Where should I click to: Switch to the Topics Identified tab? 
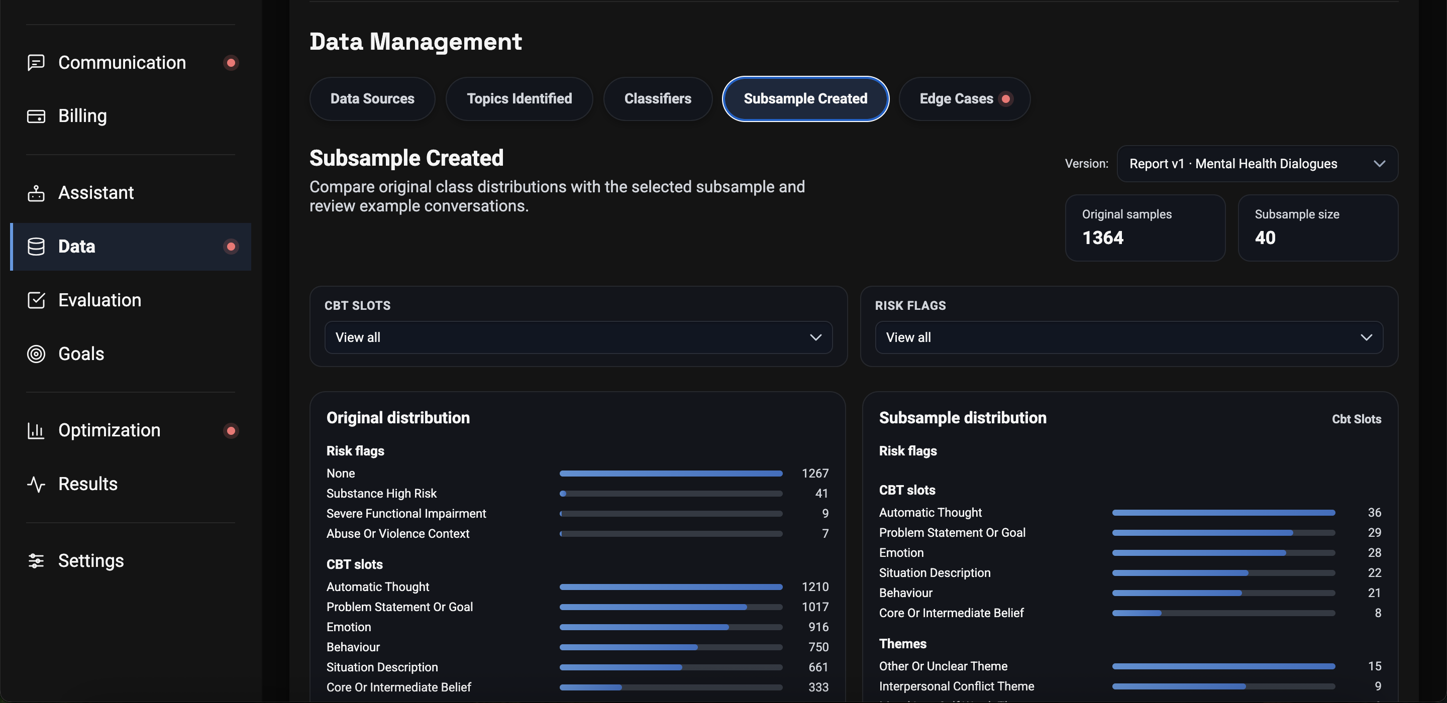tap(519, 99)
